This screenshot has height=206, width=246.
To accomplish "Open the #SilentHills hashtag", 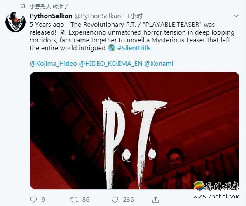I will click(134, 48).
